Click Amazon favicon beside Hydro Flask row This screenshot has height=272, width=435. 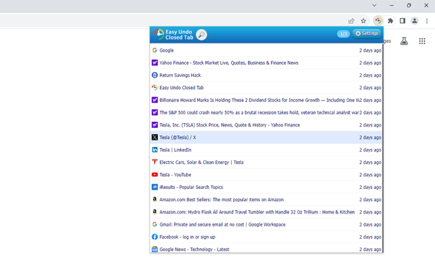[x=154, y=211]
